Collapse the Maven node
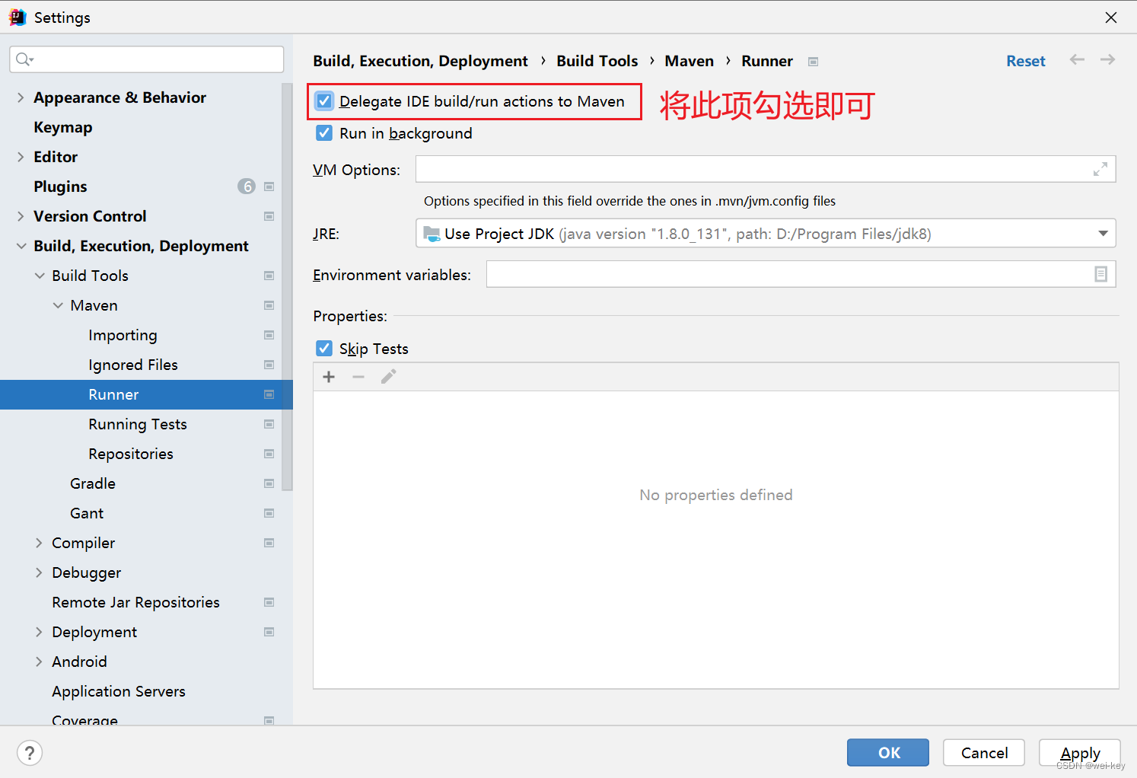 click(58, 305)
